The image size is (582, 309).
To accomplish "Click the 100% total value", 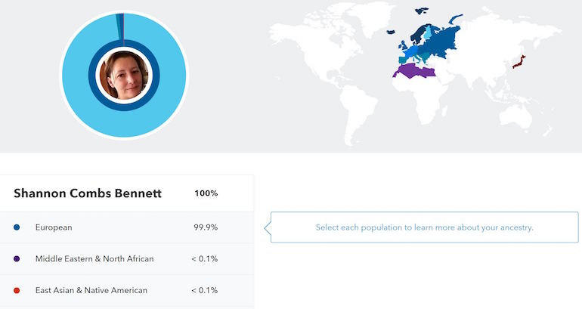I will (x=206, y=193).
